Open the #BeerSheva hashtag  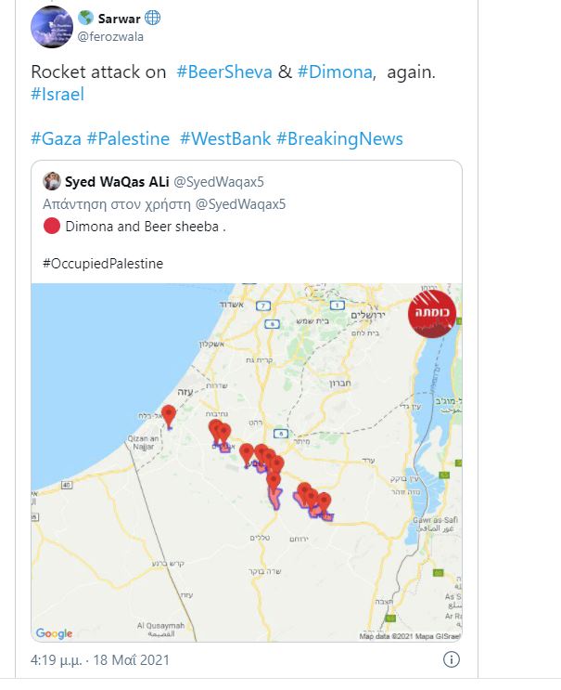pos(224,72)
